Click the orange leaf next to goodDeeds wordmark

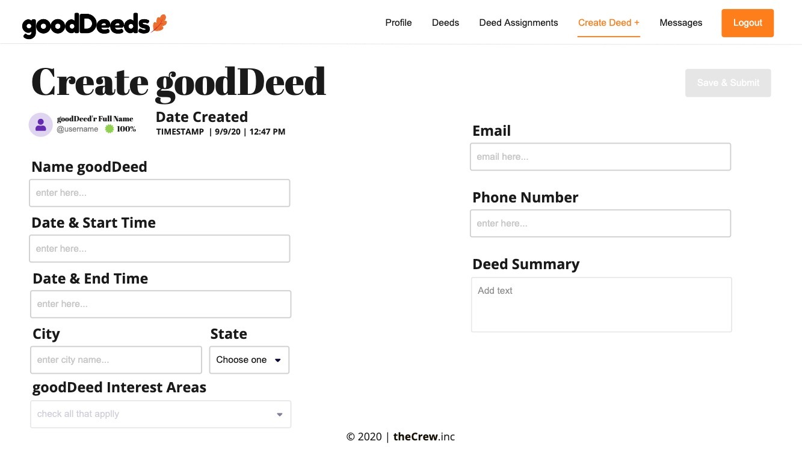coord(158,23)
